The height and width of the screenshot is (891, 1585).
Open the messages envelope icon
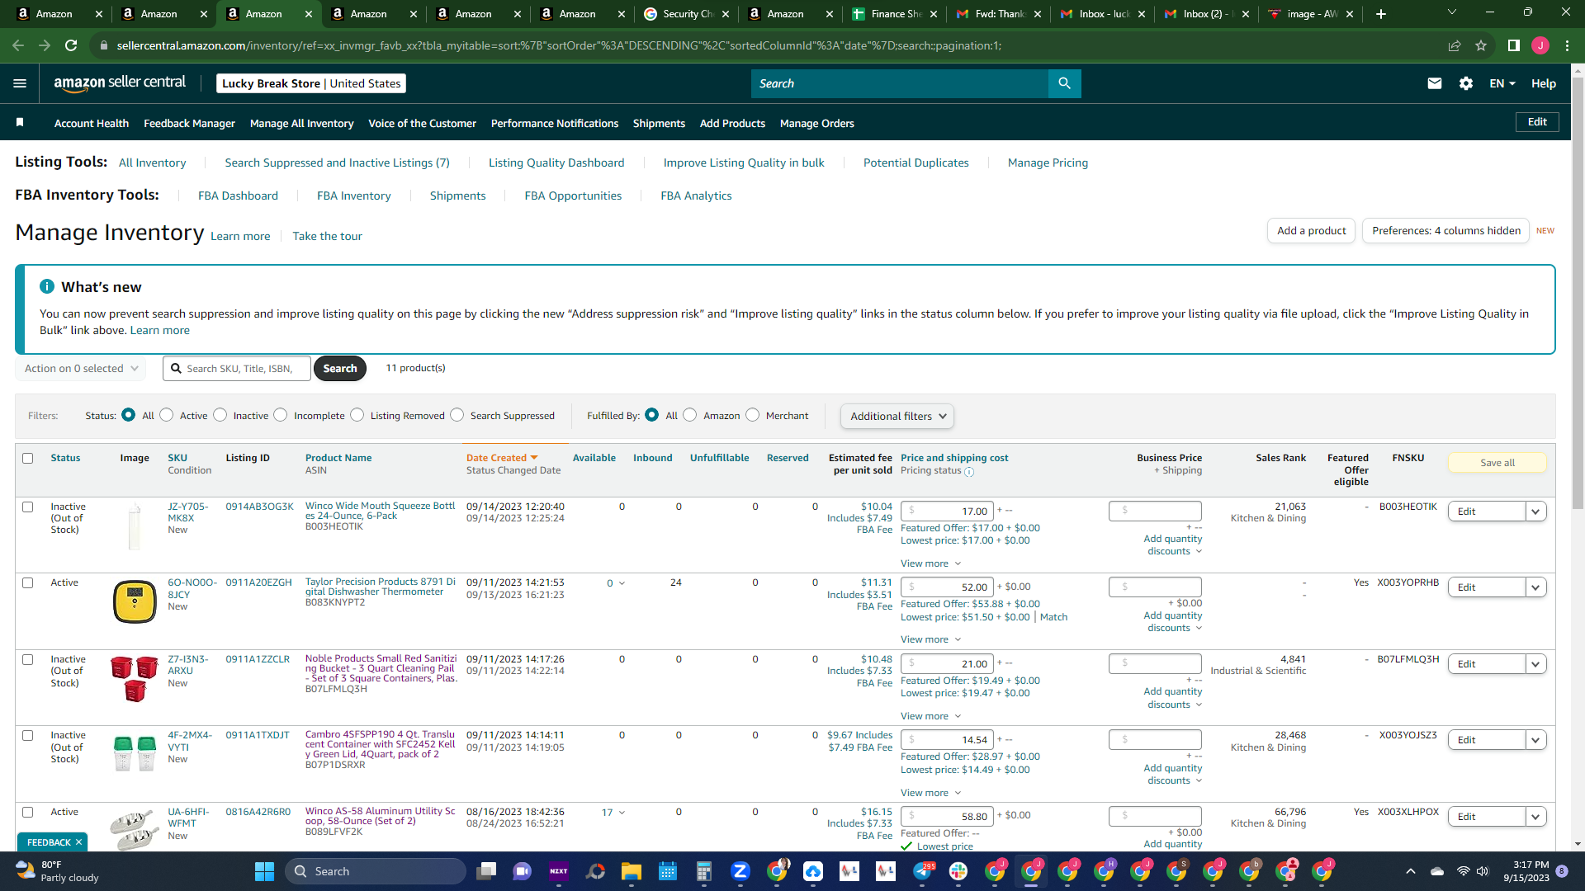click(x=1435, y=83)
